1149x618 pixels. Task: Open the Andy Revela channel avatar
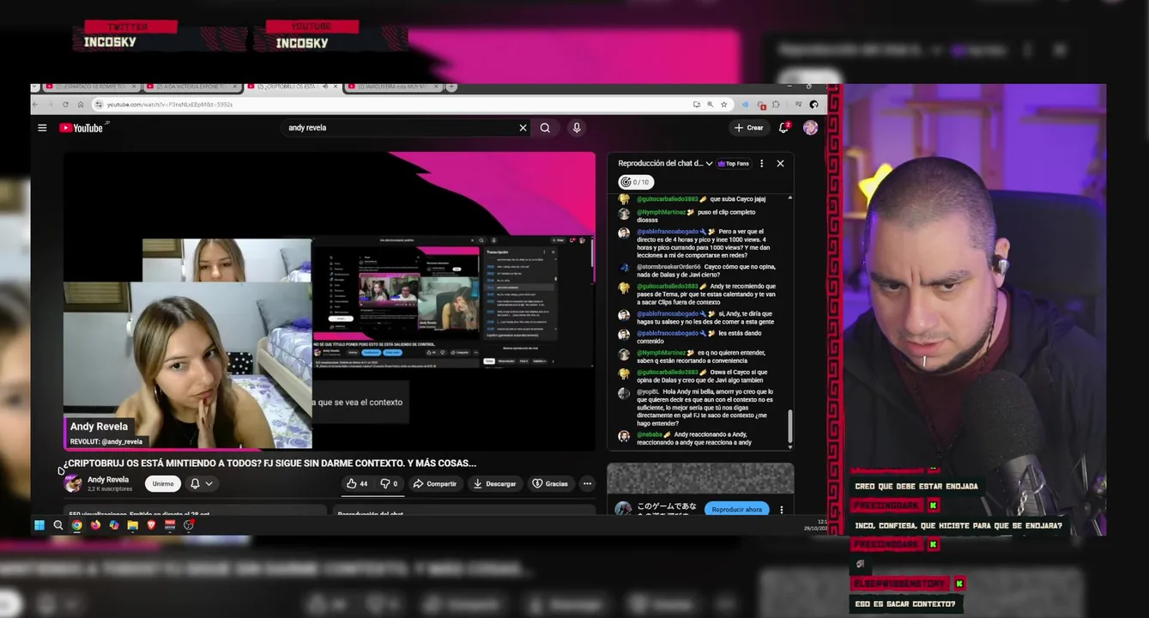coord(73,484)
